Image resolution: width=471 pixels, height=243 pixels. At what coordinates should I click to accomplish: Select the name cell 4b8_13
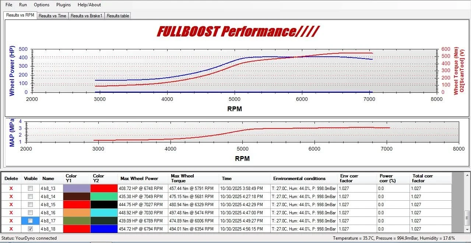coord(51,188)
